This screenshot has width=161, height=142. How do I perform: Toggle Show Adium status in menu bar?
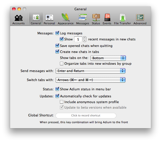57,89
